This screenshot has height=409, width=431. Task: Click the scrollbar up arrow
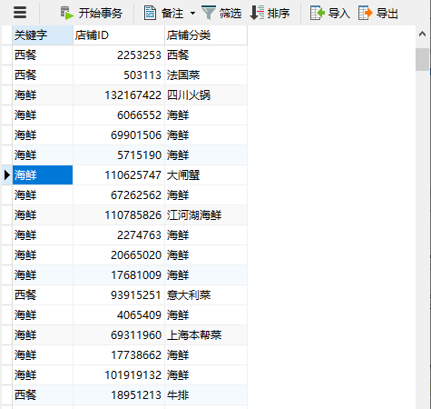[422, 35]
